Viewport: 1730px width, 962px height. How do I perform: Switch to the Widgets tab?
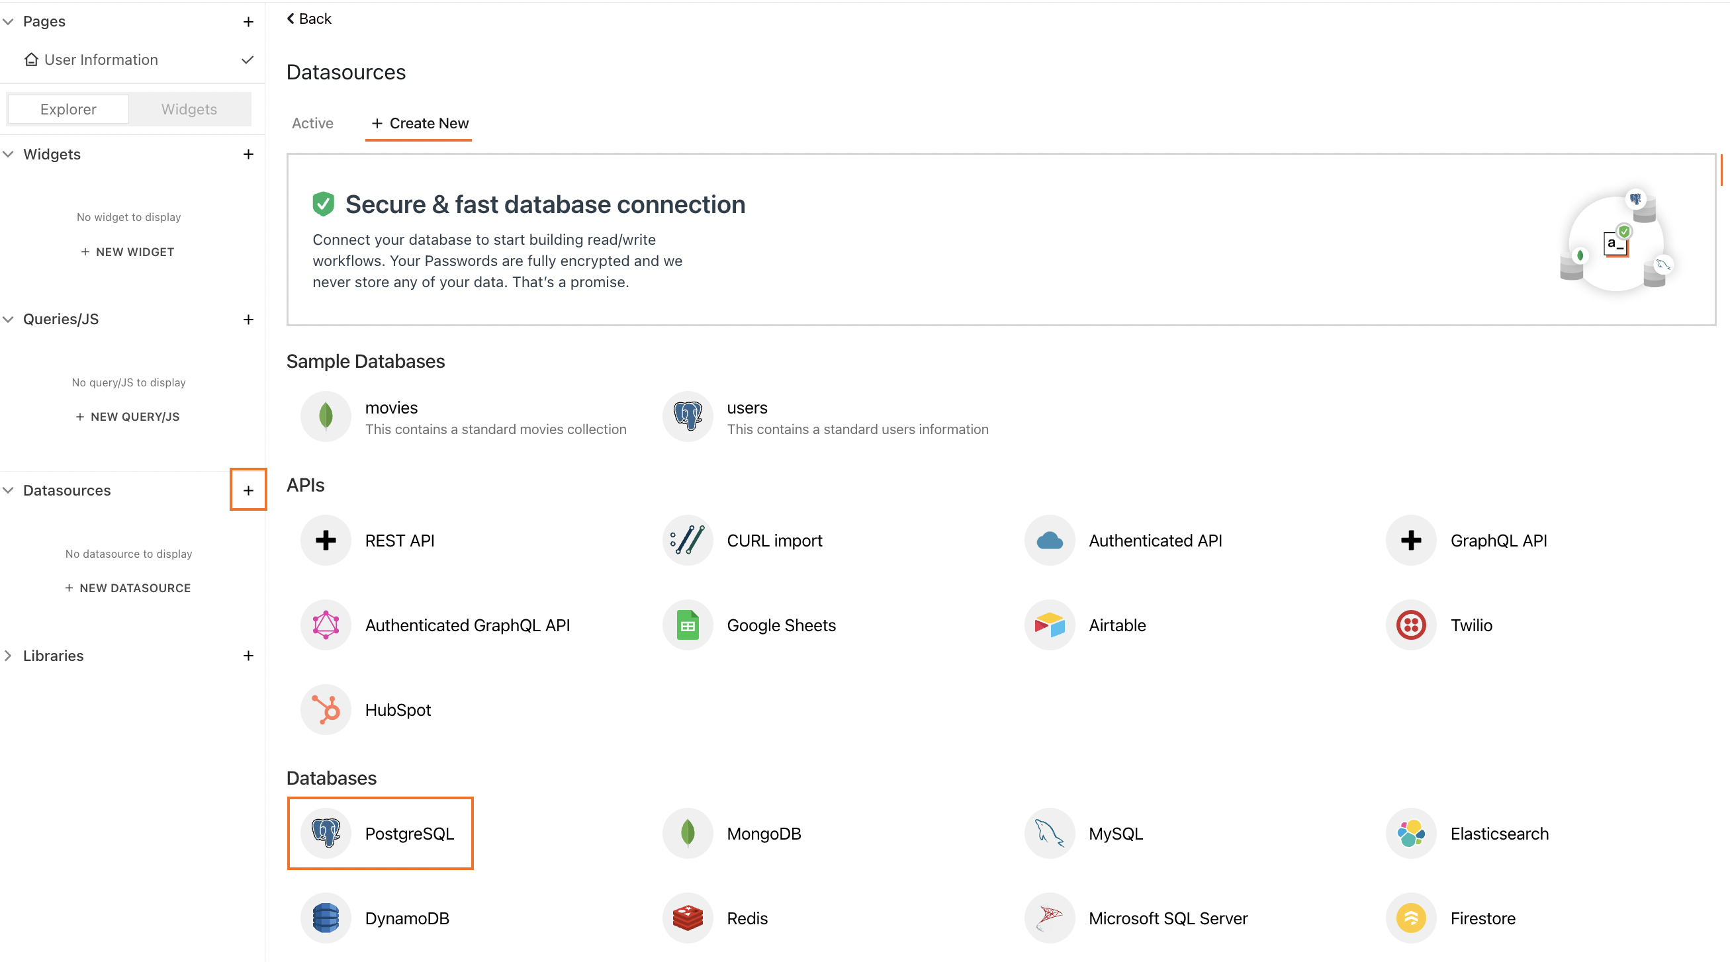(x=189, y=109)
